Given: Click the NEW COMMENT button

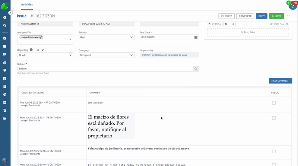Looking at the screenshot, I should [280, 81].
